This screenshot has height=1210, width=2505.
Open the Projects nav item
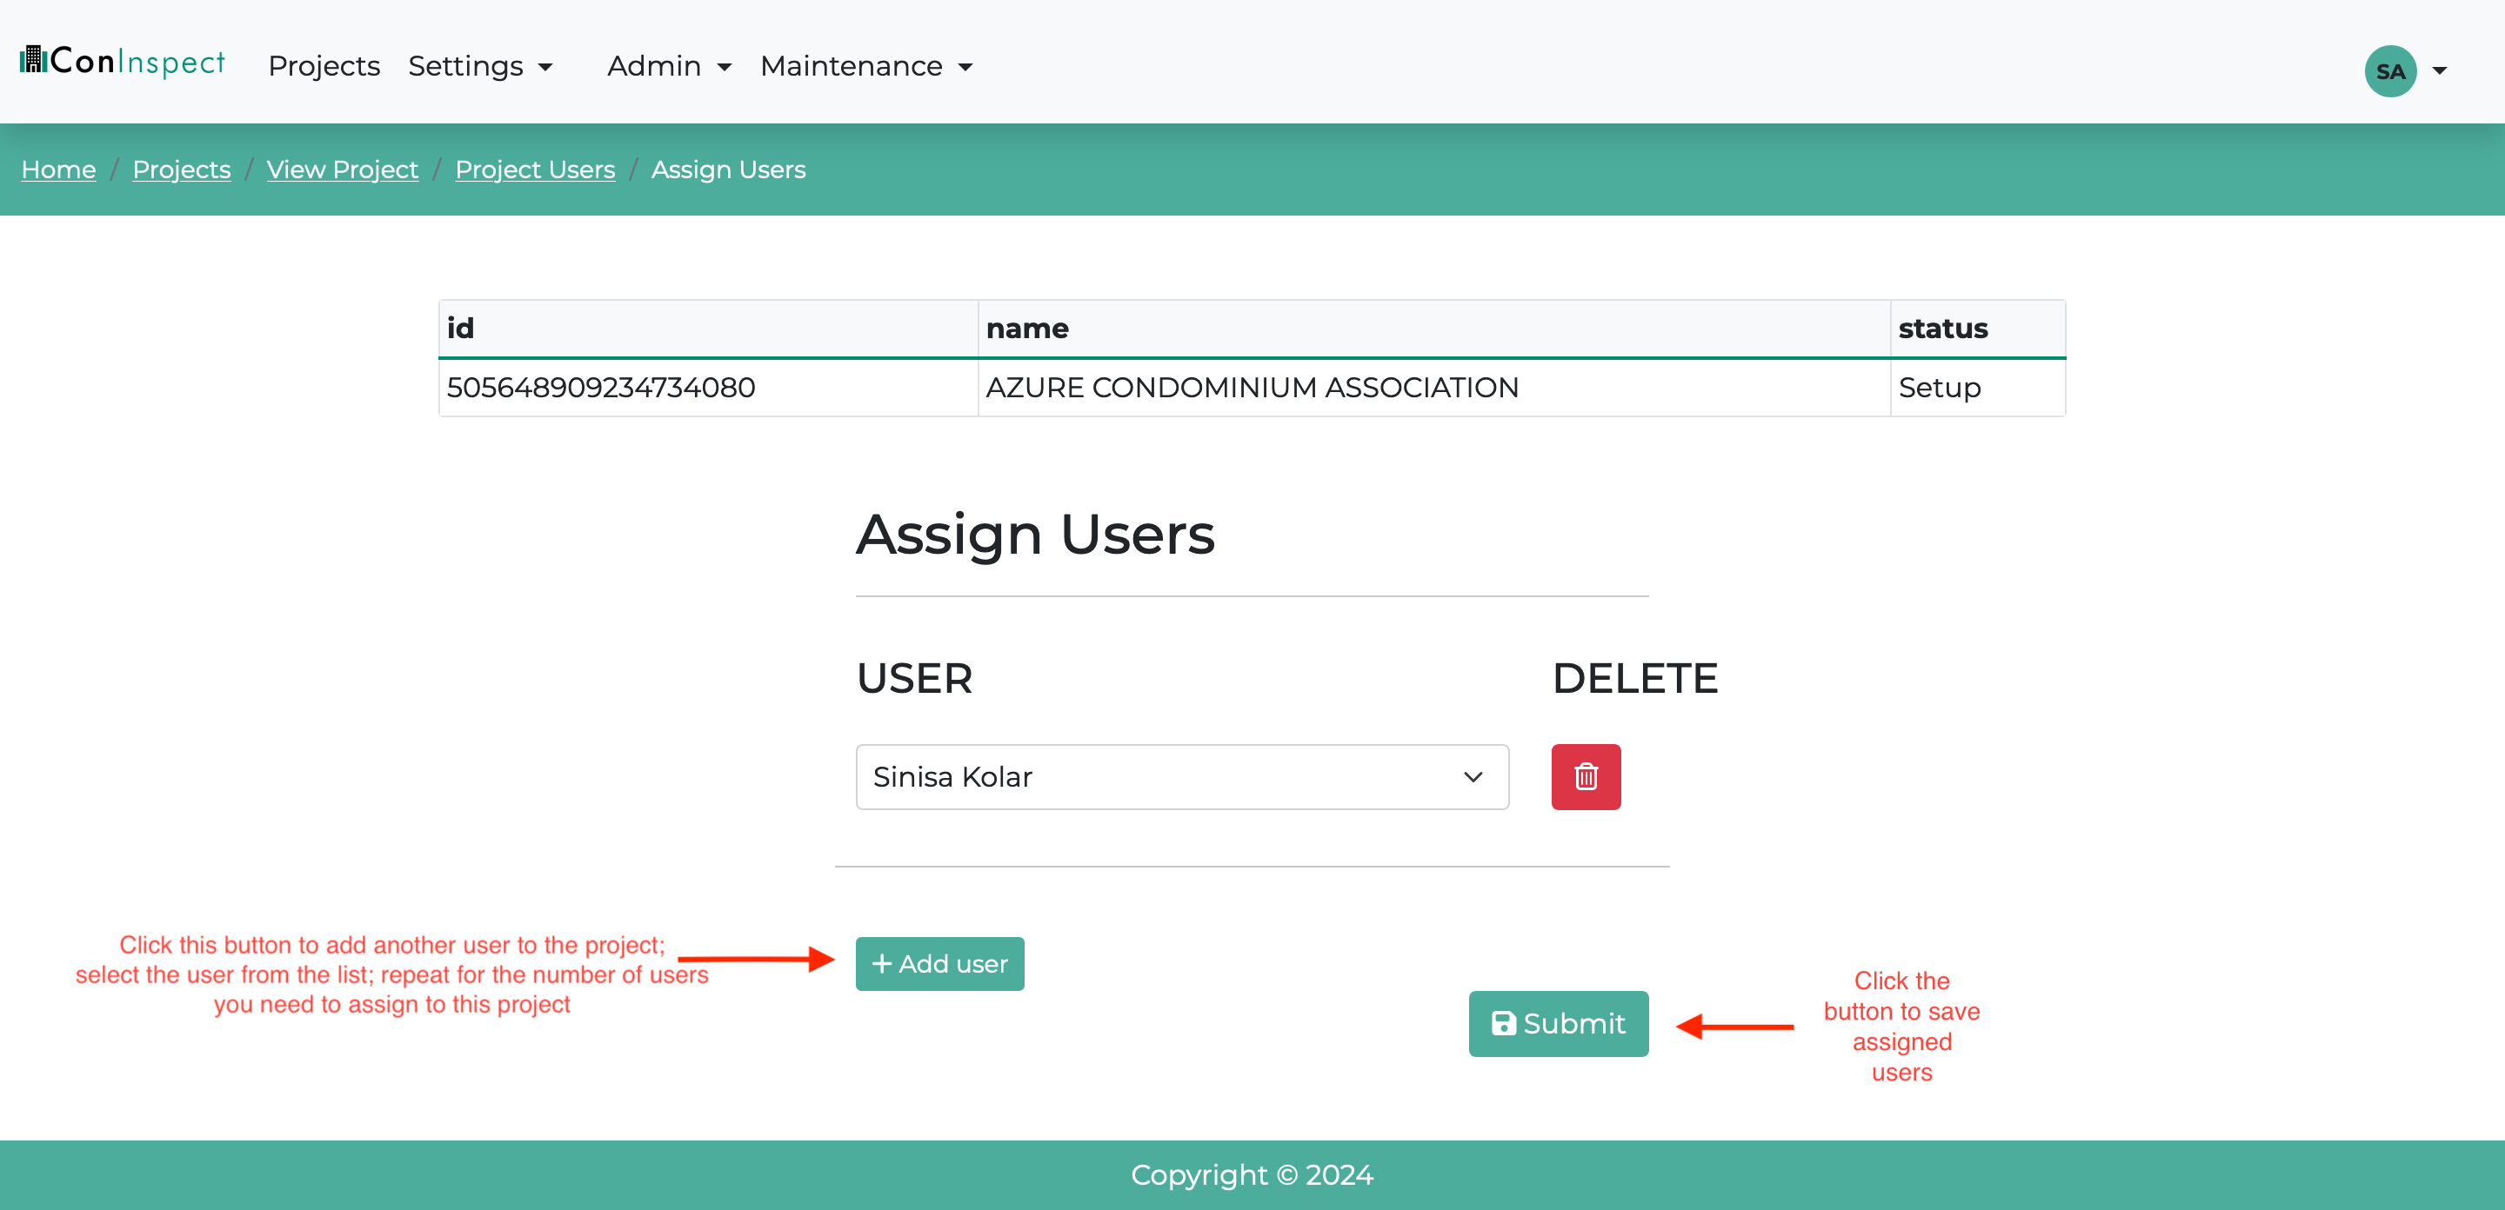coord(324,66)
